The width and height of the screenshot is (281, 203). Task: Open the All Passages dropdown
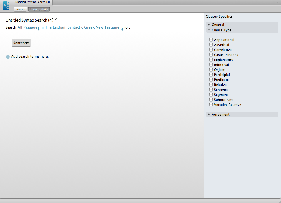28,27
